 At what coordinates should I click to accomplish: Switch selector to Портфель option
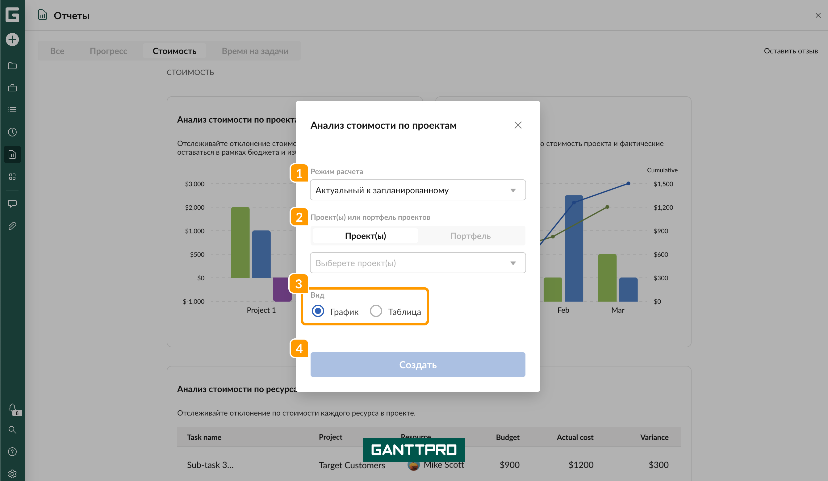click(470, 236)
